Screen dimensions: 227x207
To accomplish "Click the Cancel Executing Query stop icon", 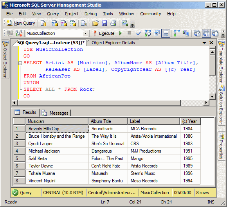I will pyautogui.click(x=130, y=33).
